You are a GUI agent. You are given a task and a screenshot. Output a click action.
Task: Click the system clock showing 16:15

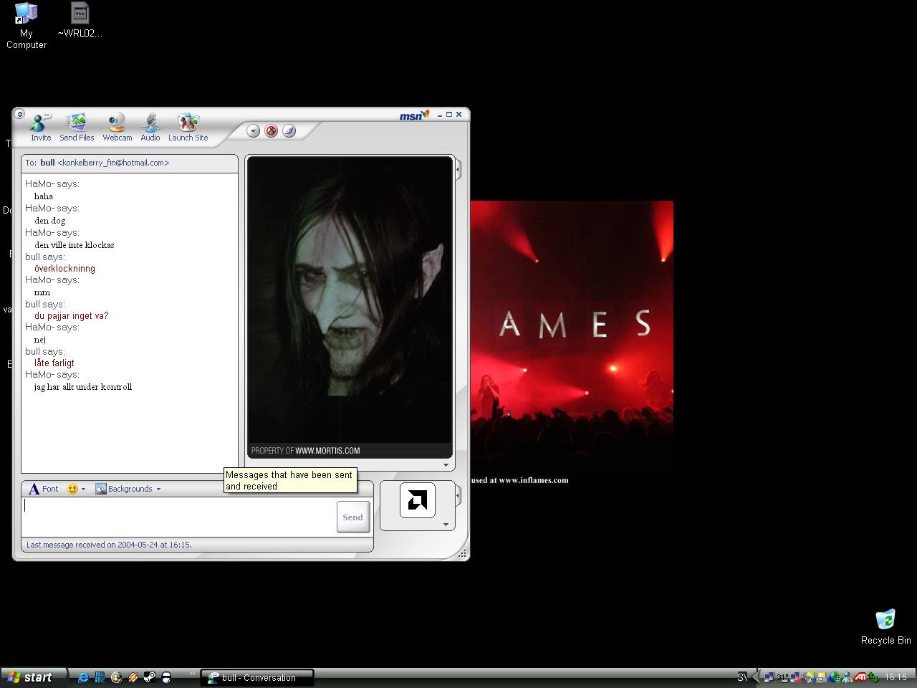click(x=896, y=677)
